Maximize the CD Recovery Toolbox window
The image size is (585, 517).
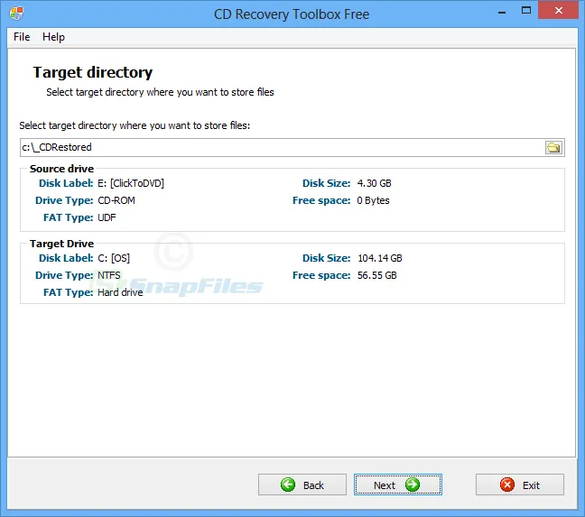526,11
